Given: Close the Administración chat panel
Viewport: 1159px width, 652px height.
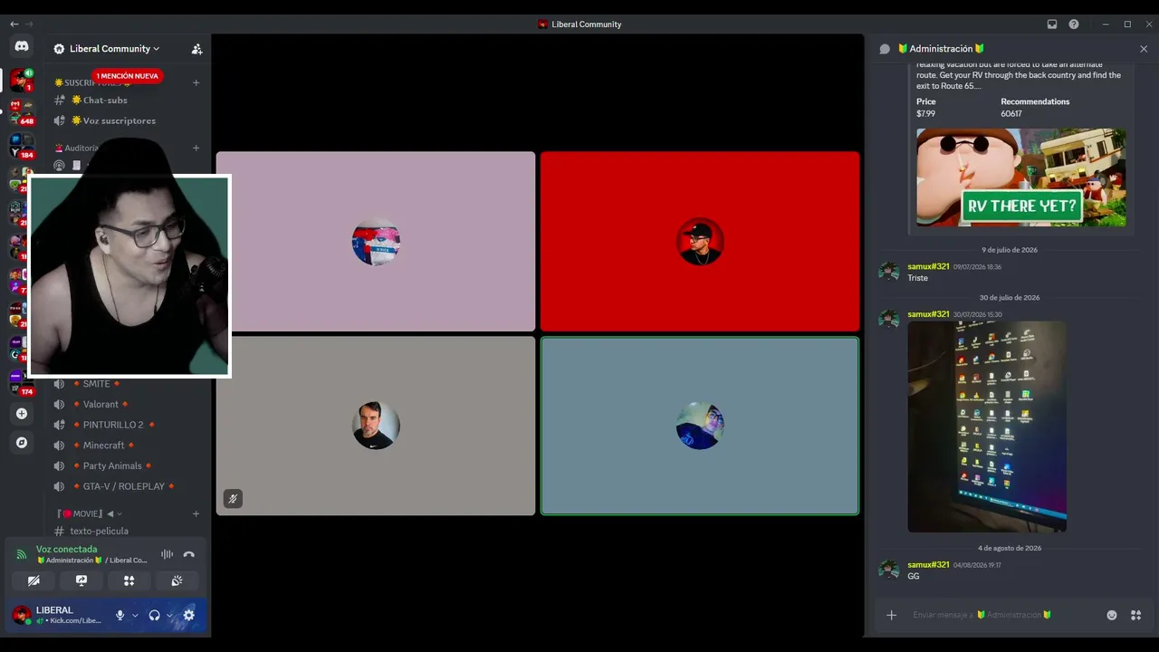Looking at the screenshot, I should pos(1144,49).
